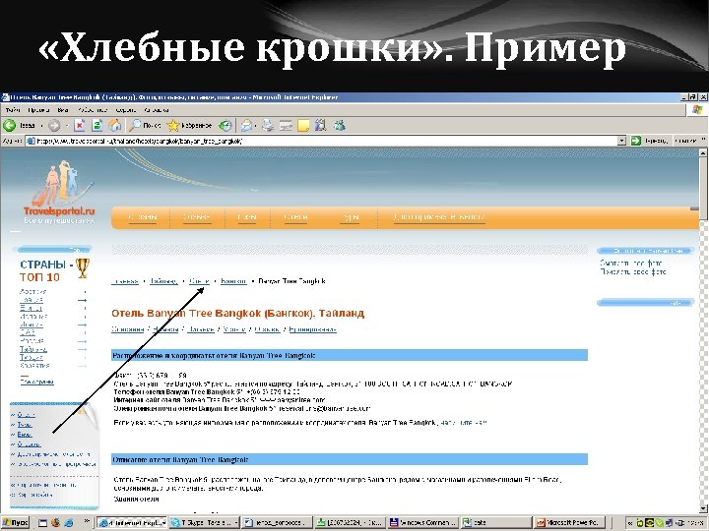Image resolution: width=709 pixels, height=531 pixels.
Task: Expand the hidden system tray icons arrow
Action: [x=630, y=523]
